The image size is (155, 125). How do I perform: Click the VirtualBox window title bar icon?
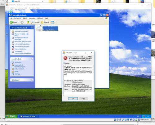(7, 5)
